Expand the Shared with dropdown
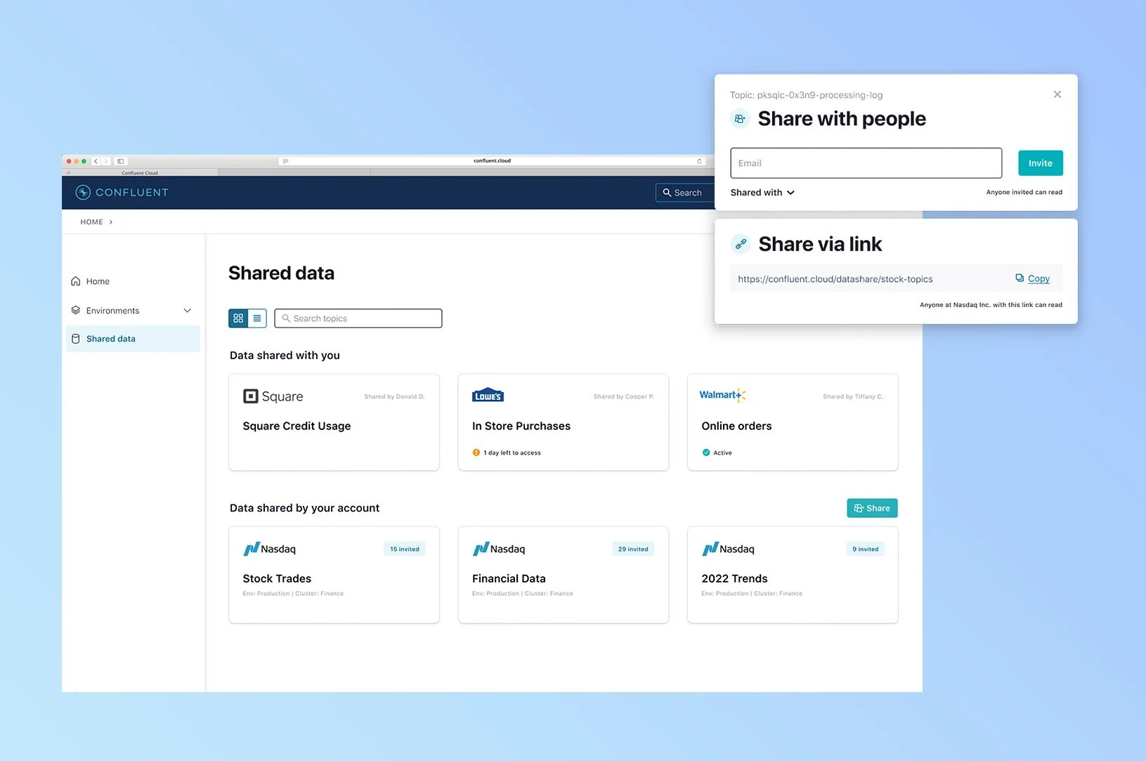1146x761 pixels. coord(762,193)
